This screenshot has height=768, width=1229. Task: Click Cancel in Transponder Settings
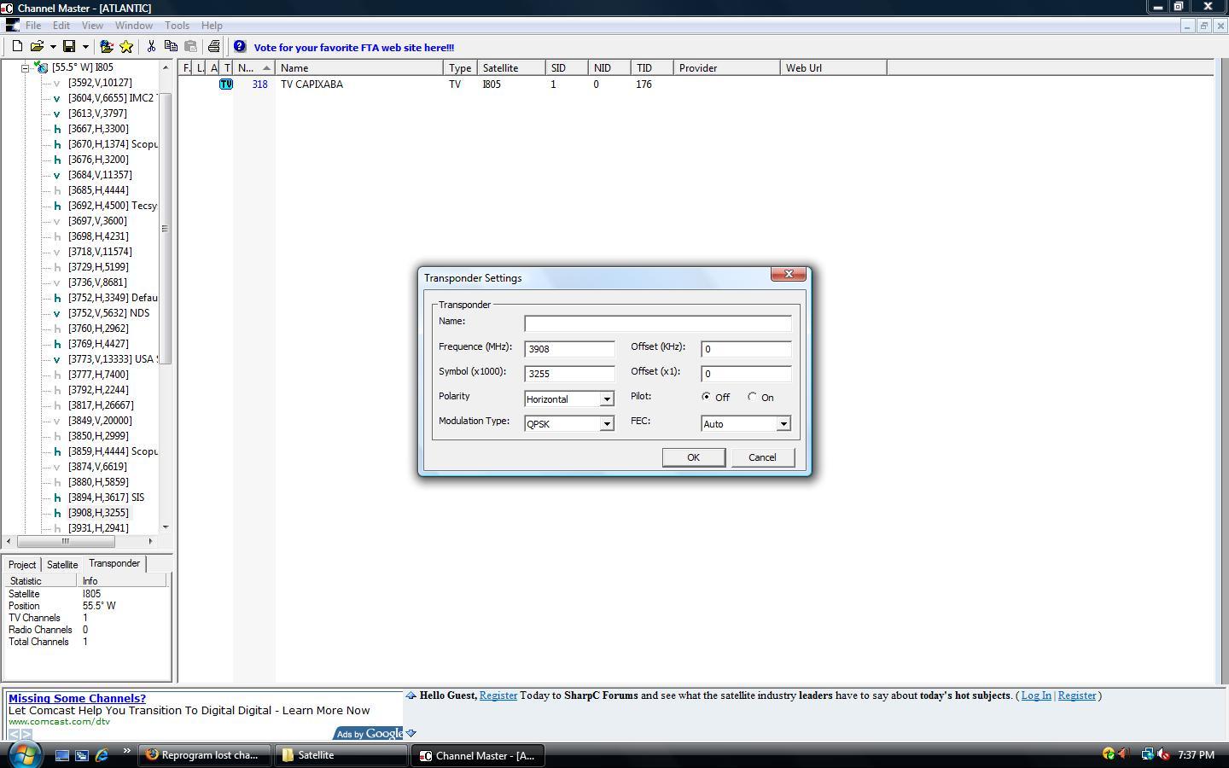[762, 457]
